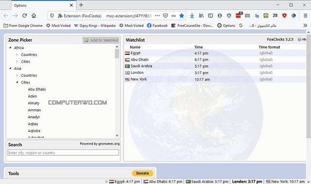
Task: Click the gray shield extension icon
Action: 229,16
